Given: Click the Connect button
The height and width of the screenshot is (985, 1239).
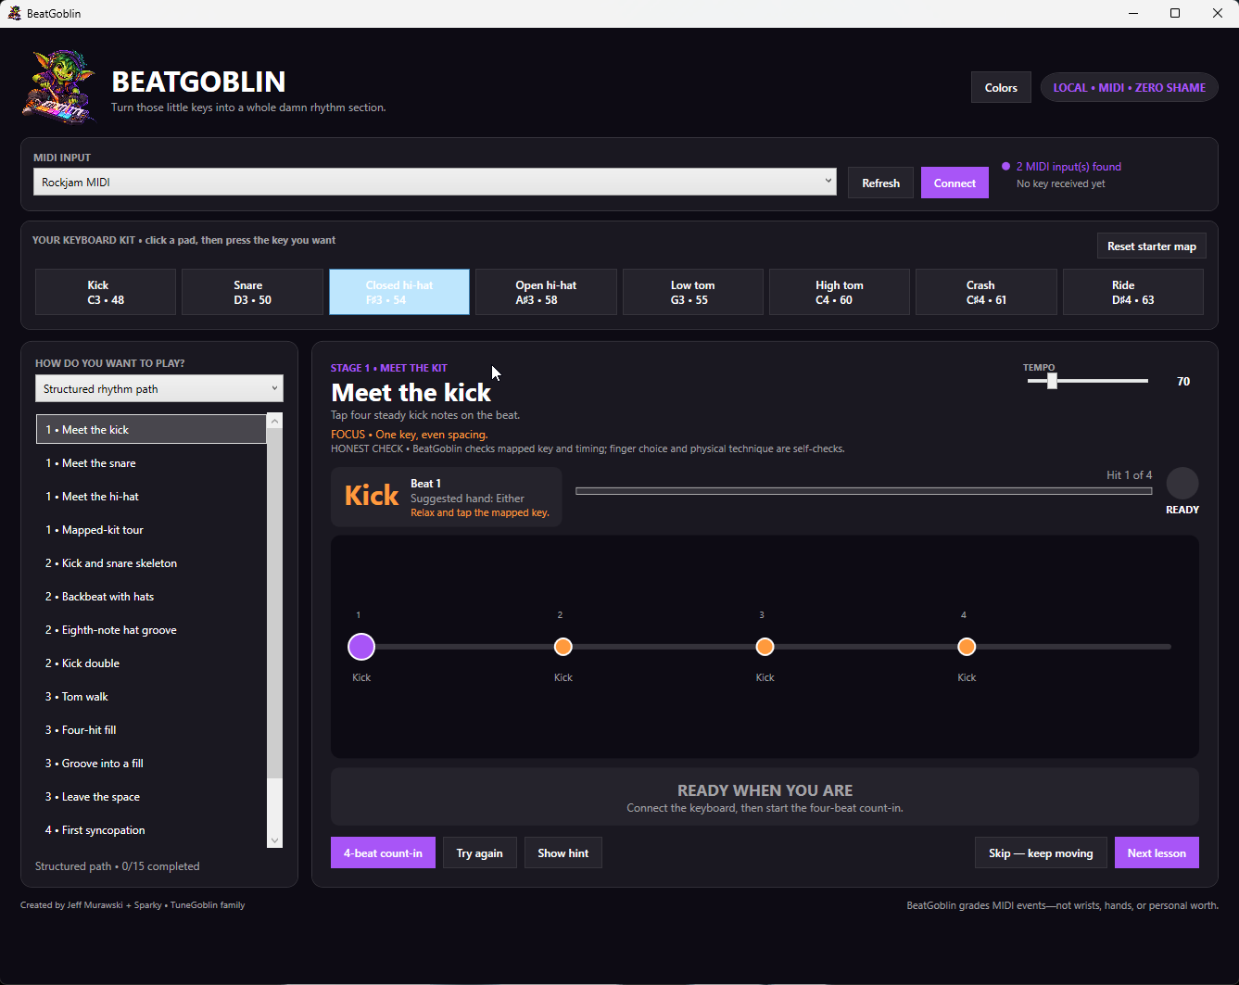Looking at the screenshot, I should tap(955, 183).
